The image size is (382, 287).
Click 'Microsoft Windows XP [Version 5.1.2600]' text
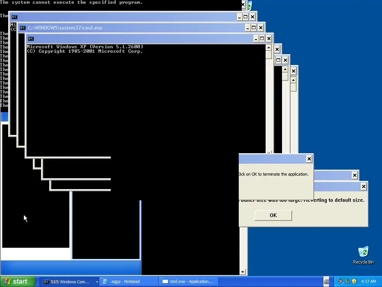pyautogui.click(x=85, y=47)
